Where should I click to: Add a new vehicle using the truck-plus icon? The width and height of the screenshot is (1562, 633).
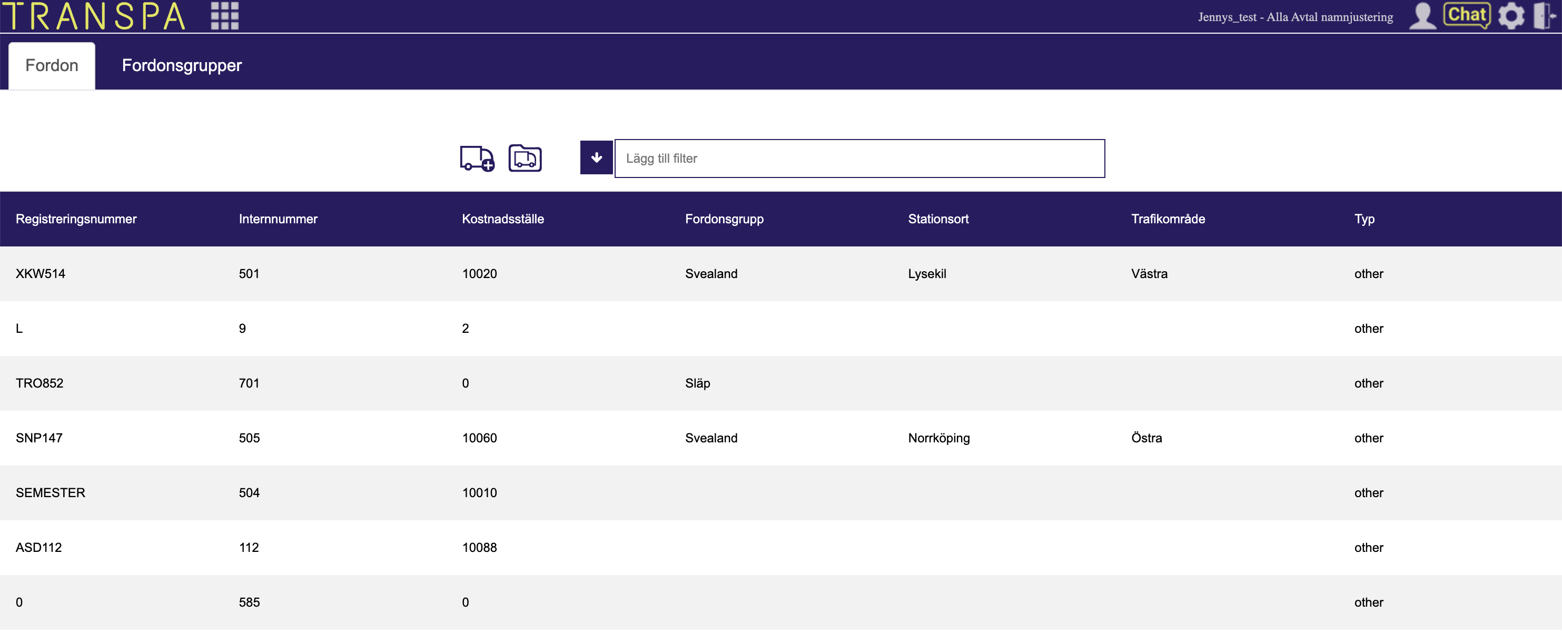tap(477, 158)
